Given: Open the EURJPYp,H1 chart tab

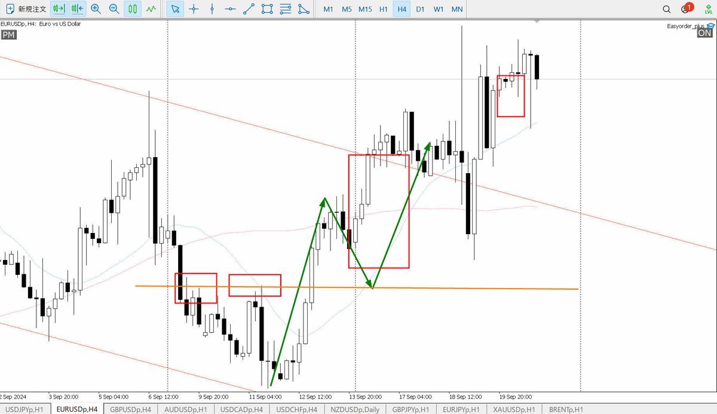Looking at the screenshot, I should point(461,409).
